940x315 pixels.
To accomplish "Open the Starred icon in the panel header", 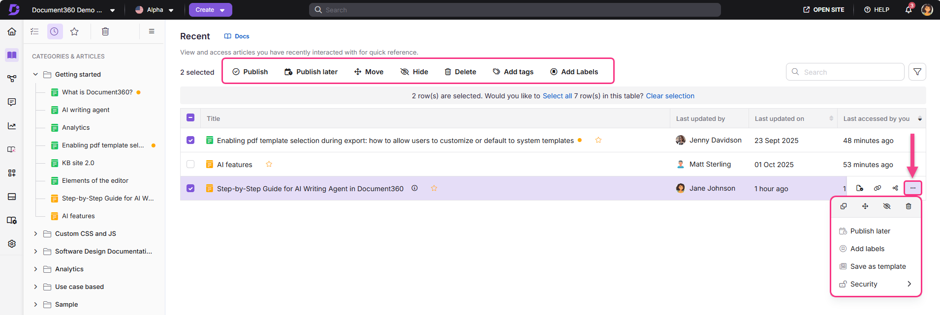I will tap(74, 31).
